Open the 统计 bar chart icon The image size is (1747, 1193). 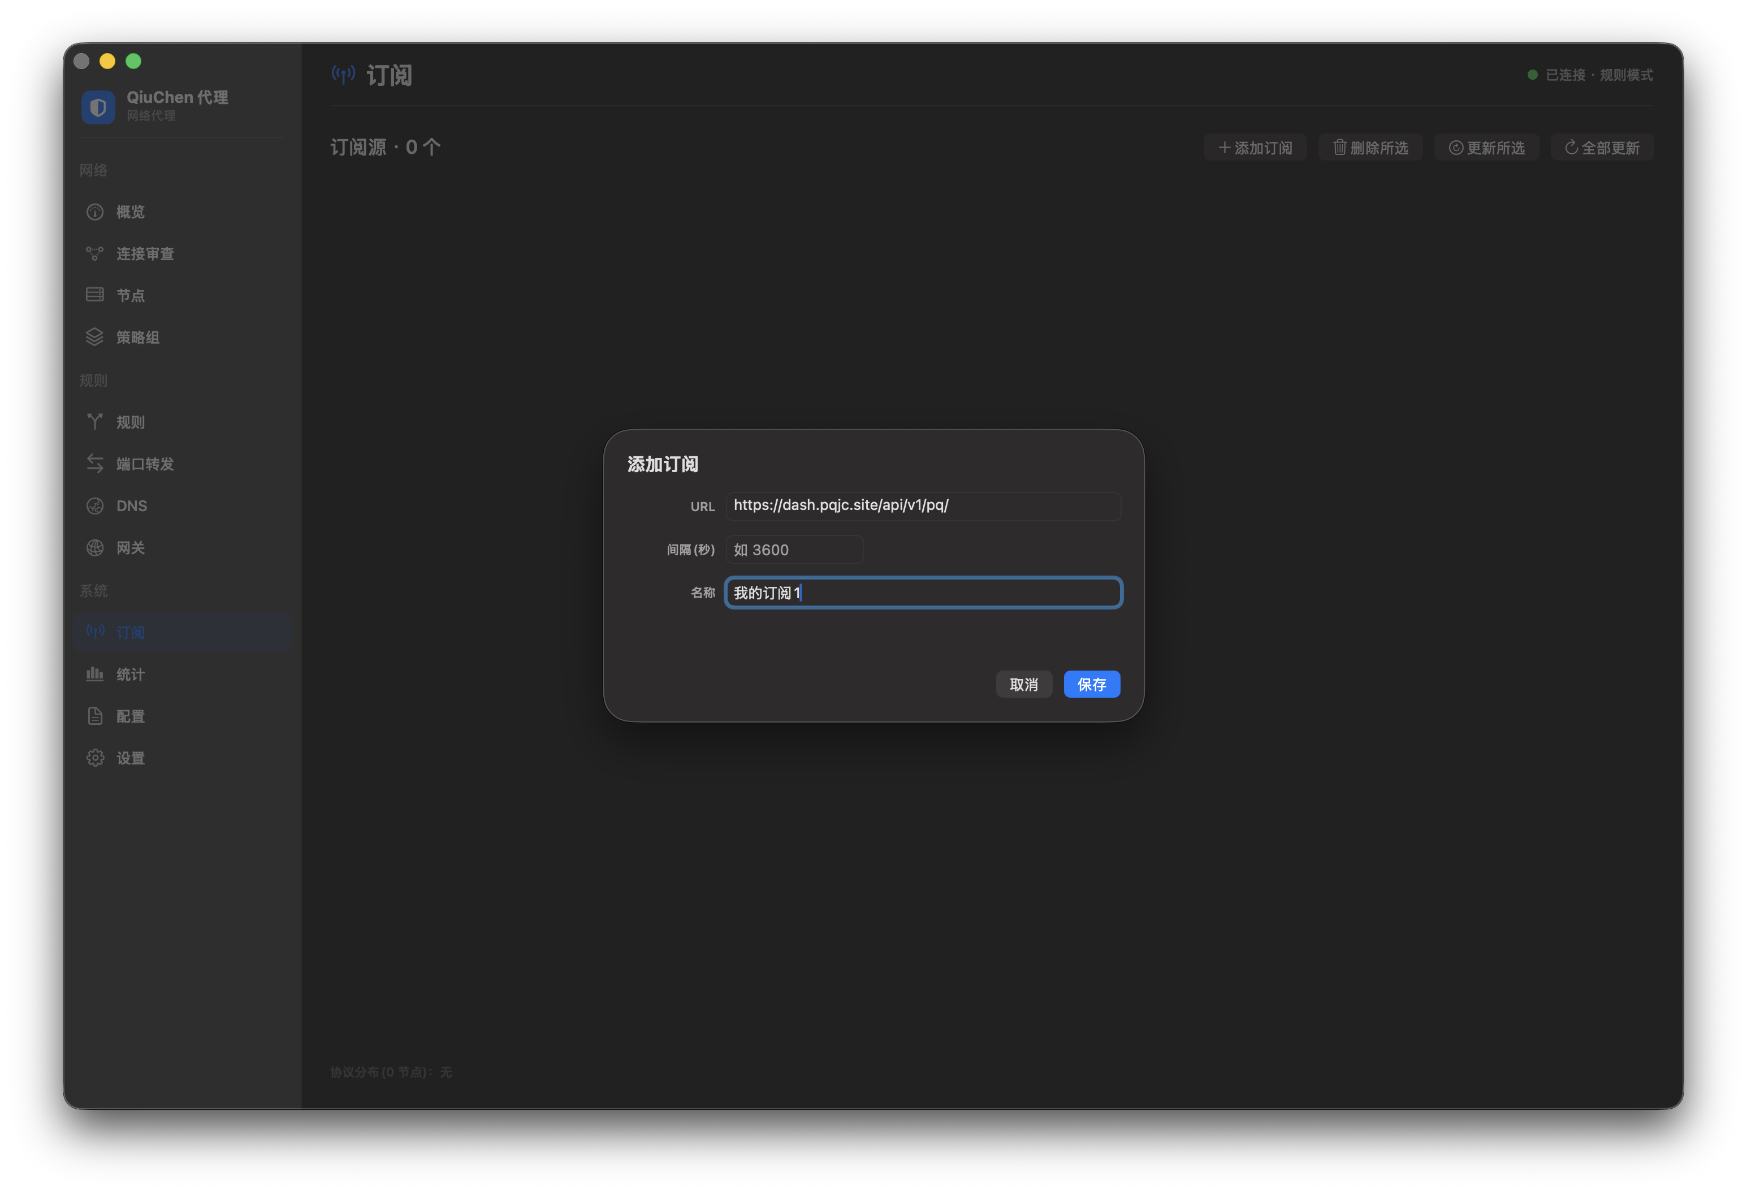click(95, 675)
